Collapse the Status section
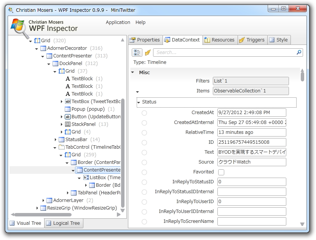This screenshot has height=240, width=316. (139, 102)
